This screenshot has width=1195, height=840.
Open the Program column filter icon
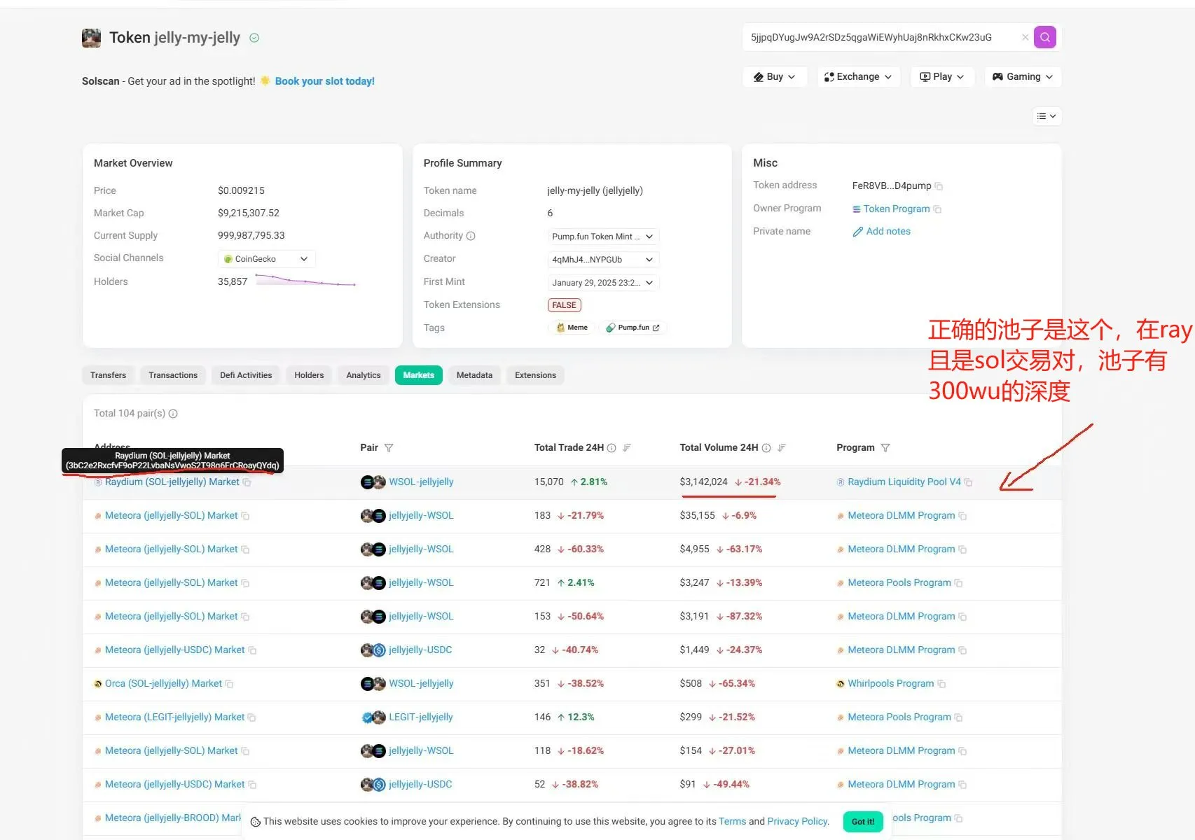click(885, 448)
